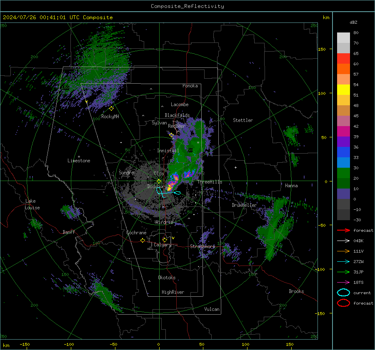375x350 pixels.
Task: Click the ThreeHills city label
Action: [210, 182]
